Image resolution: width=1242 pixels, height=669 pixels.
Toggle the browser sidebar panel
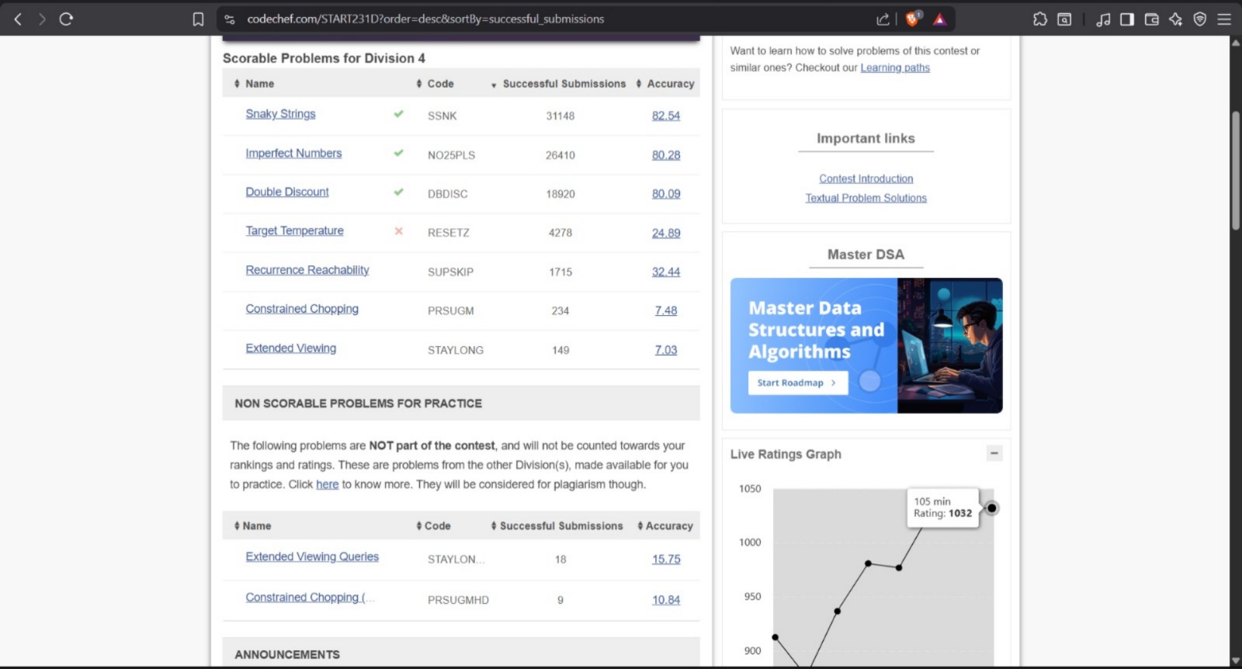1126,19
